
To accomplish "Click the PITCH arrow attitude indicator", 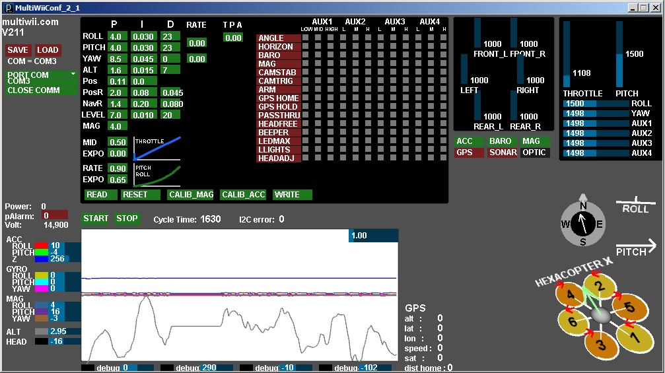I will pos(637,248).
